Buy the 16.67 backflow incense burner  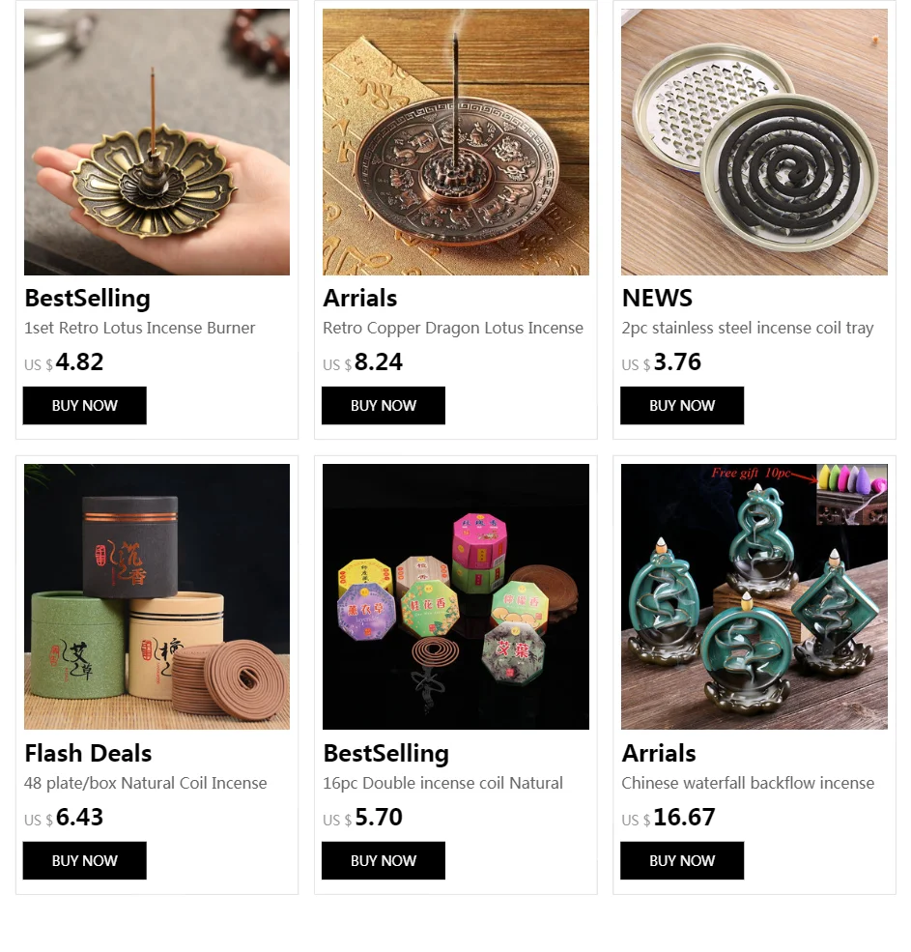682,860
